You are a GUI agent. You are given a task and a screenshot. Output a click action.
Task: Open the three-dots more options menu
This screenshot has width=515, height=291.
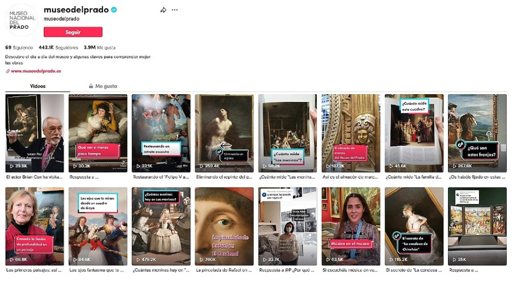coord(175,10)
